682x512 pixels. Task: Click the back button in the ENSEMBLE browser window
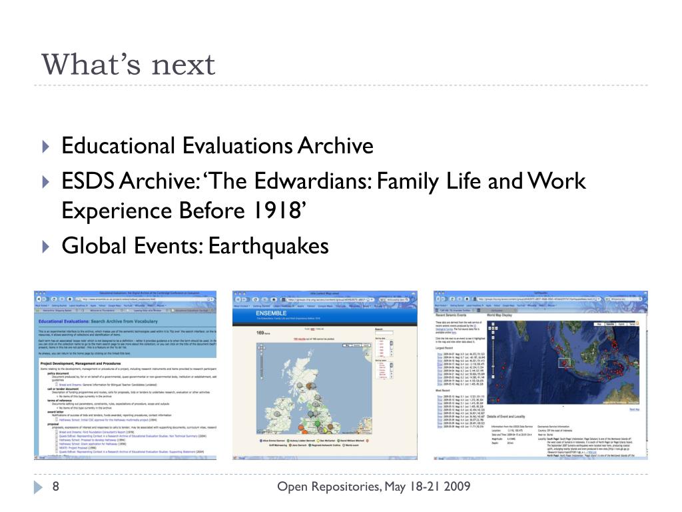click(x=238, y=299)
